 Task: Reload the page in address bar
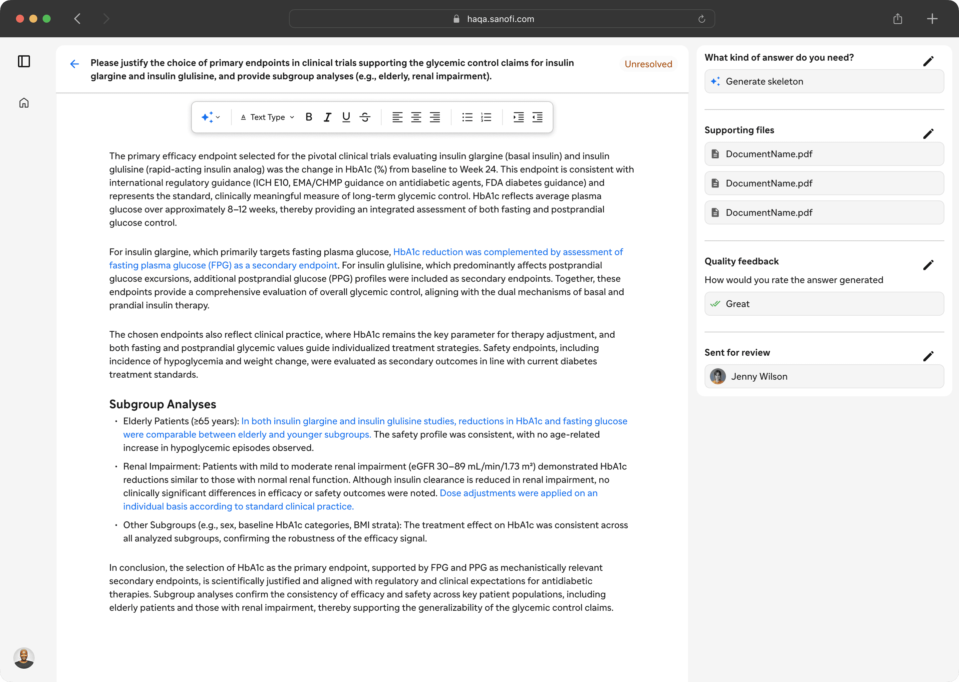click(x=701, y=19)
